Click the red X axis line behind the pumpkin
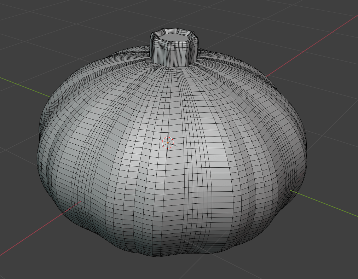Image resolution: width=358 pixels, height=279 pixels. pos(311,45)
